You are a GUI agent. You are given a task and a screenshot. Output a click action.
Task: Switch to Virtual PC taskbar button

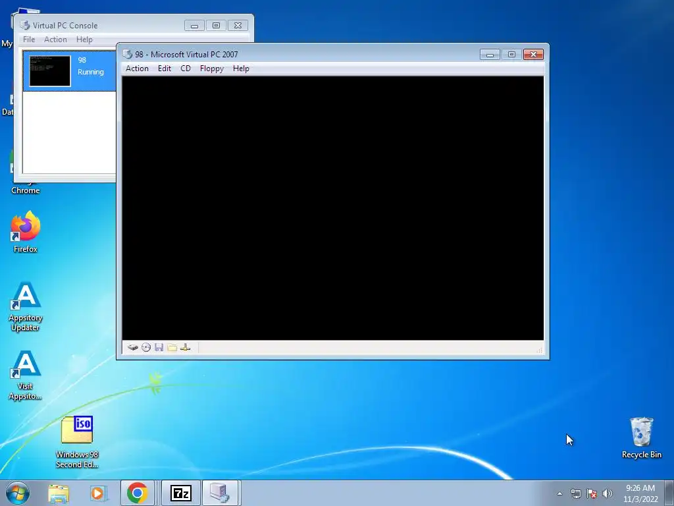pyautogui.click(x=220, y=493)
